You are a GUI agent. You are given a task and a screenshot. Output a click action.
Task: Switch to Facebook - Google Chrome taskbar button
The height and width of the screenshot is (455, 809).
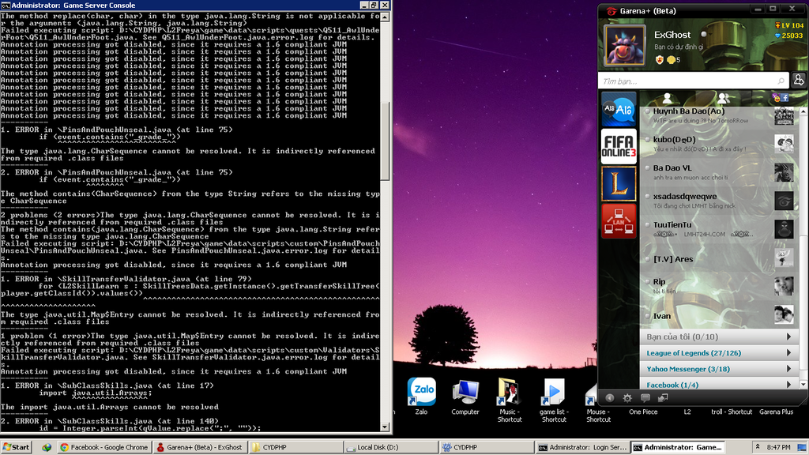(104, 447)
